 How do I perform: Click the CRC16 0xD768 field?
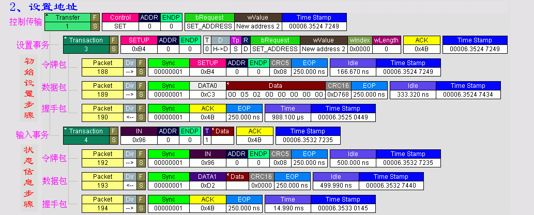pos(338,95)
